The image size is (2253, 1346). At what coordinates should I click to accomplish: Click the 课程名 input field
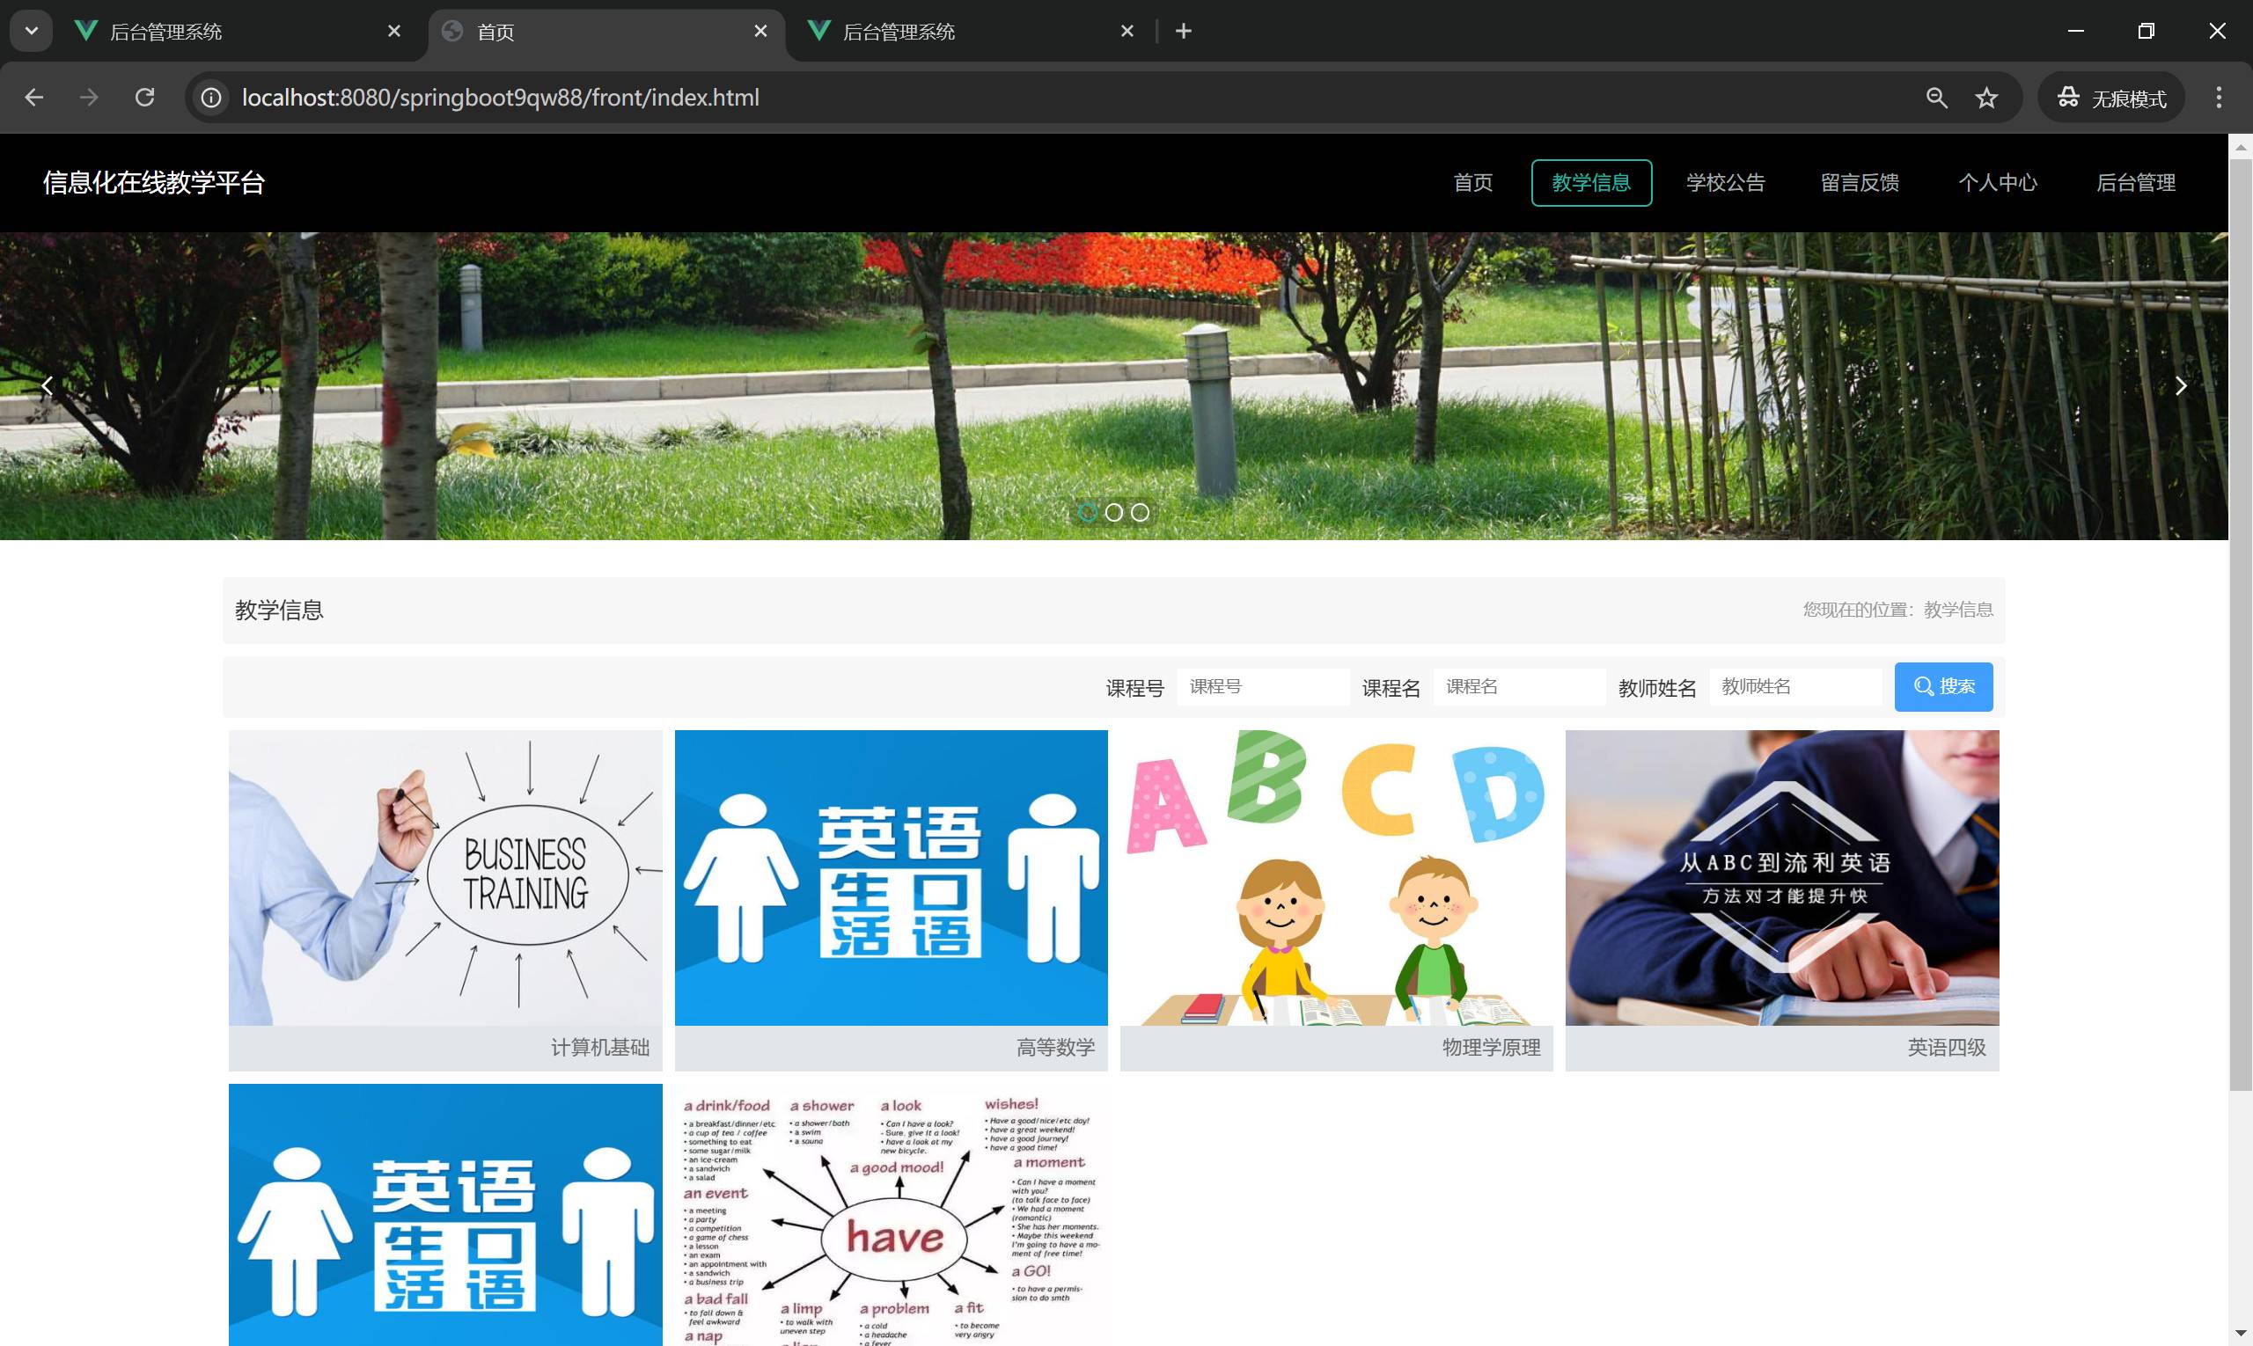[1519, 686]
